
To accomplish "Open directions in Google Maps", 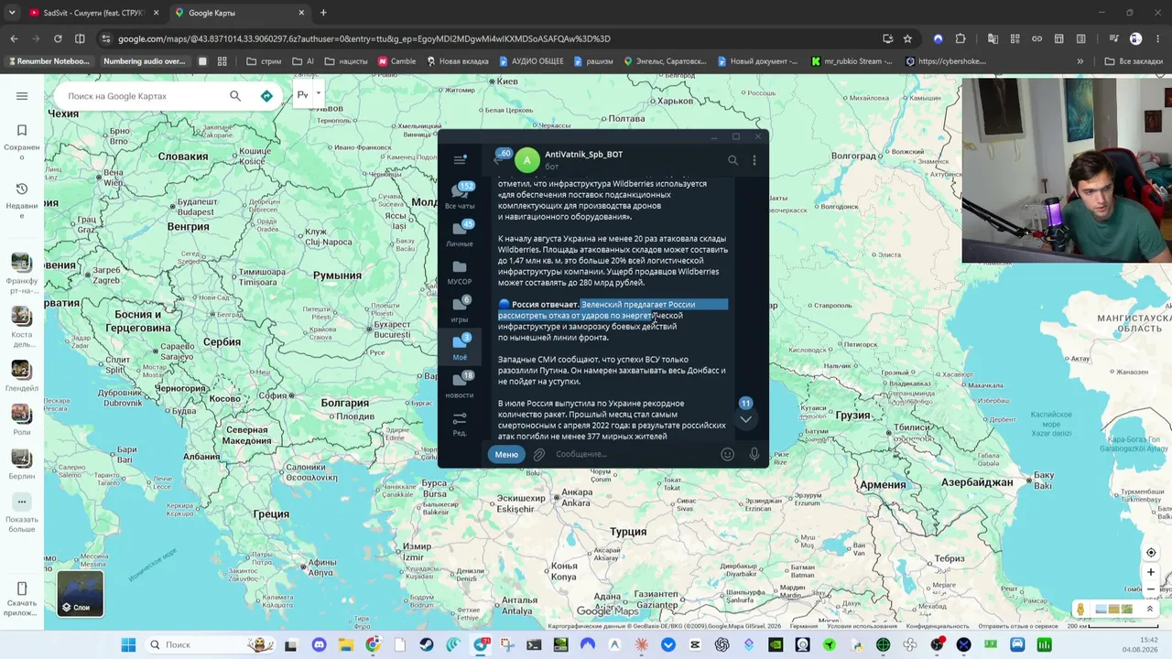I will click(266, 96).
